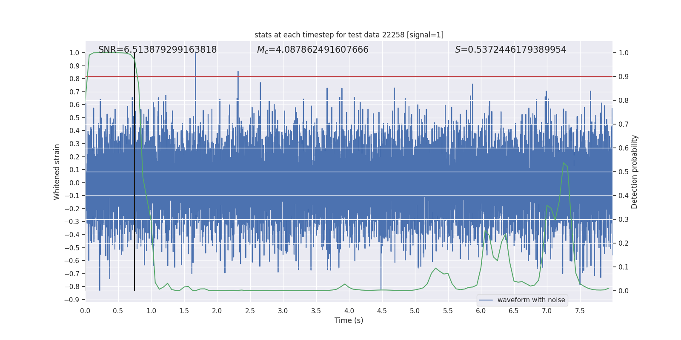Screen dimensions: 681x340
Task: Click the green curve peak near 7.25 seconds
Action: pyautogui.click(x=564, y=163)
